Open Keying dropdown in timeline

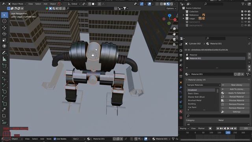[x=184, y=129]
